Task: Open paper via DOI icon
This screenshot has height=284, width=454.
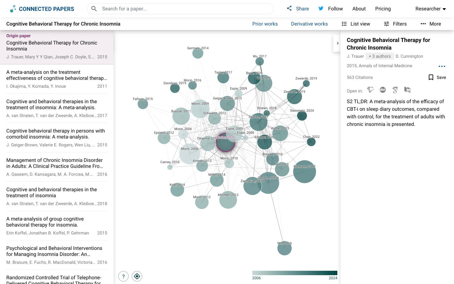Action: point(383,90)
